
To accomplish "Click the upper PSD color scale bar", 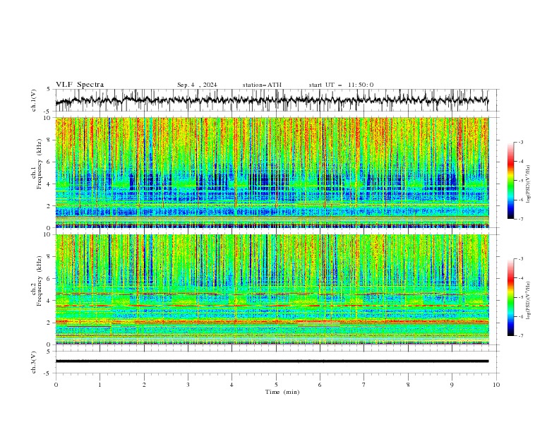I will (x=510, y=181).
